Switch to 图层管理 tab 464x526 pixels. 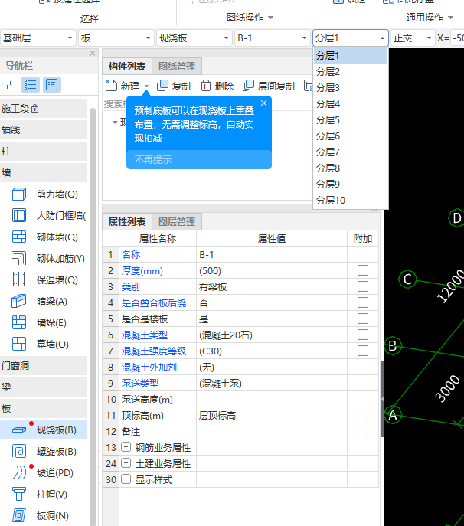[177, 222]
